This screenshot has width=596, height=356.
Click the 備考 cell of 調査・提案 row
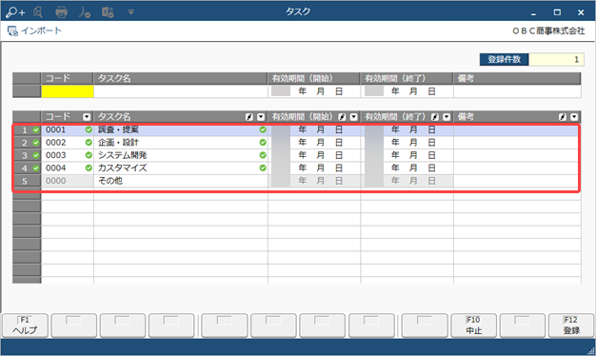[x=516, y=130]
